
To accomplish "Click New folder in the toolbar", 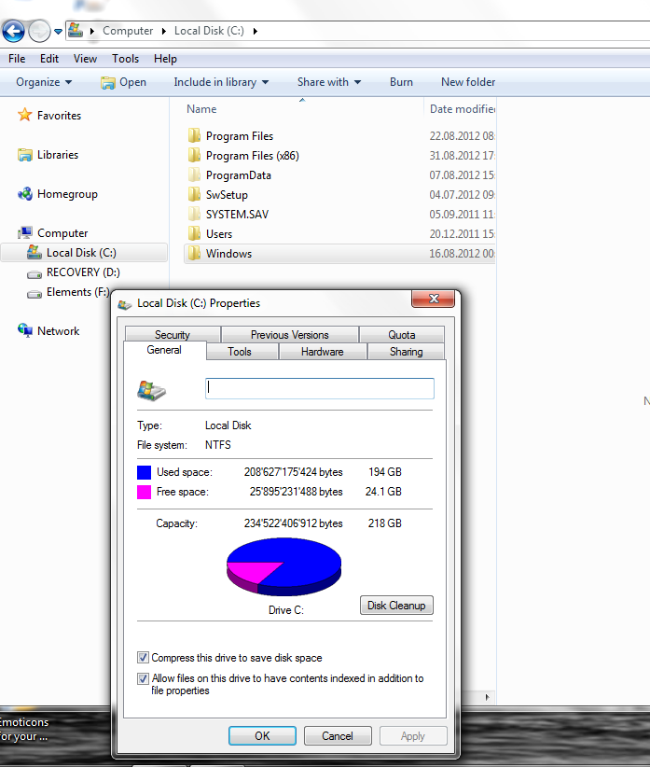I will click(468, 82).
